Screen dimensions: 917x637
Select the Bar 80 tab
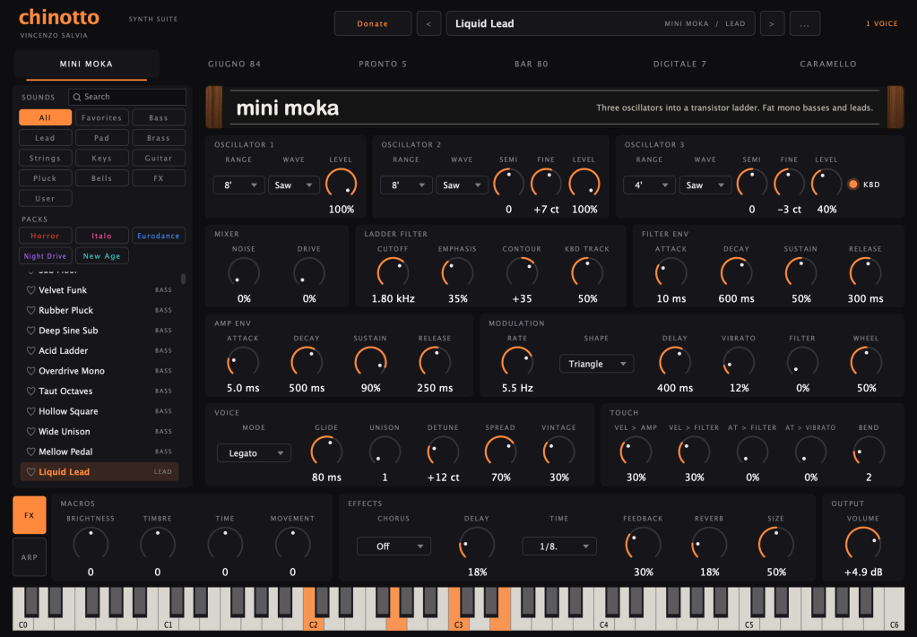531,64
